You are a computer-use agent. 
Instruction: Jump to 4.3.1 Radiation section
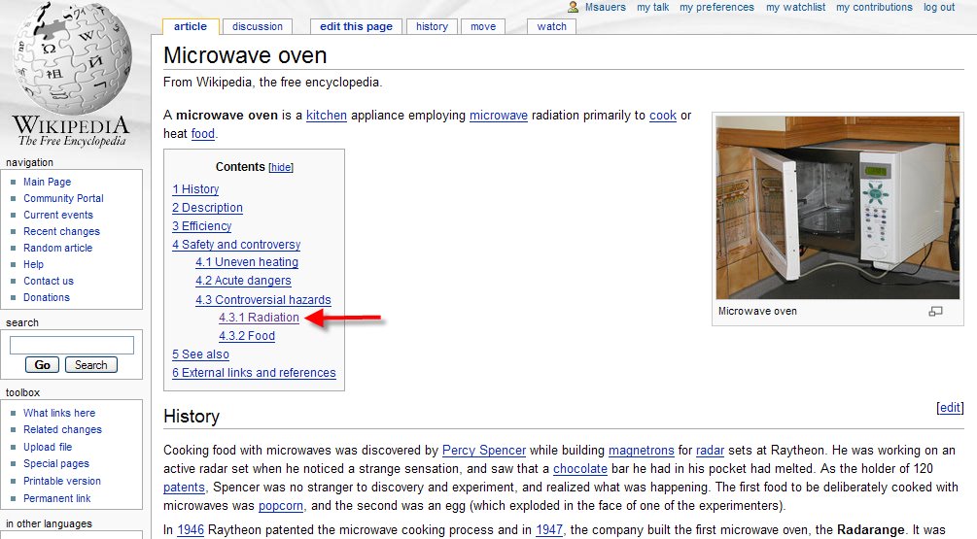pos(259,318)
